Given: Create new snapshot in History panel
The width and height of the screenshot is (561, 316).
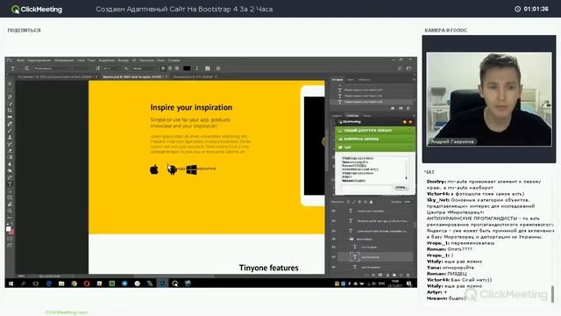Looking at the screenshot, I should (401, 108).
